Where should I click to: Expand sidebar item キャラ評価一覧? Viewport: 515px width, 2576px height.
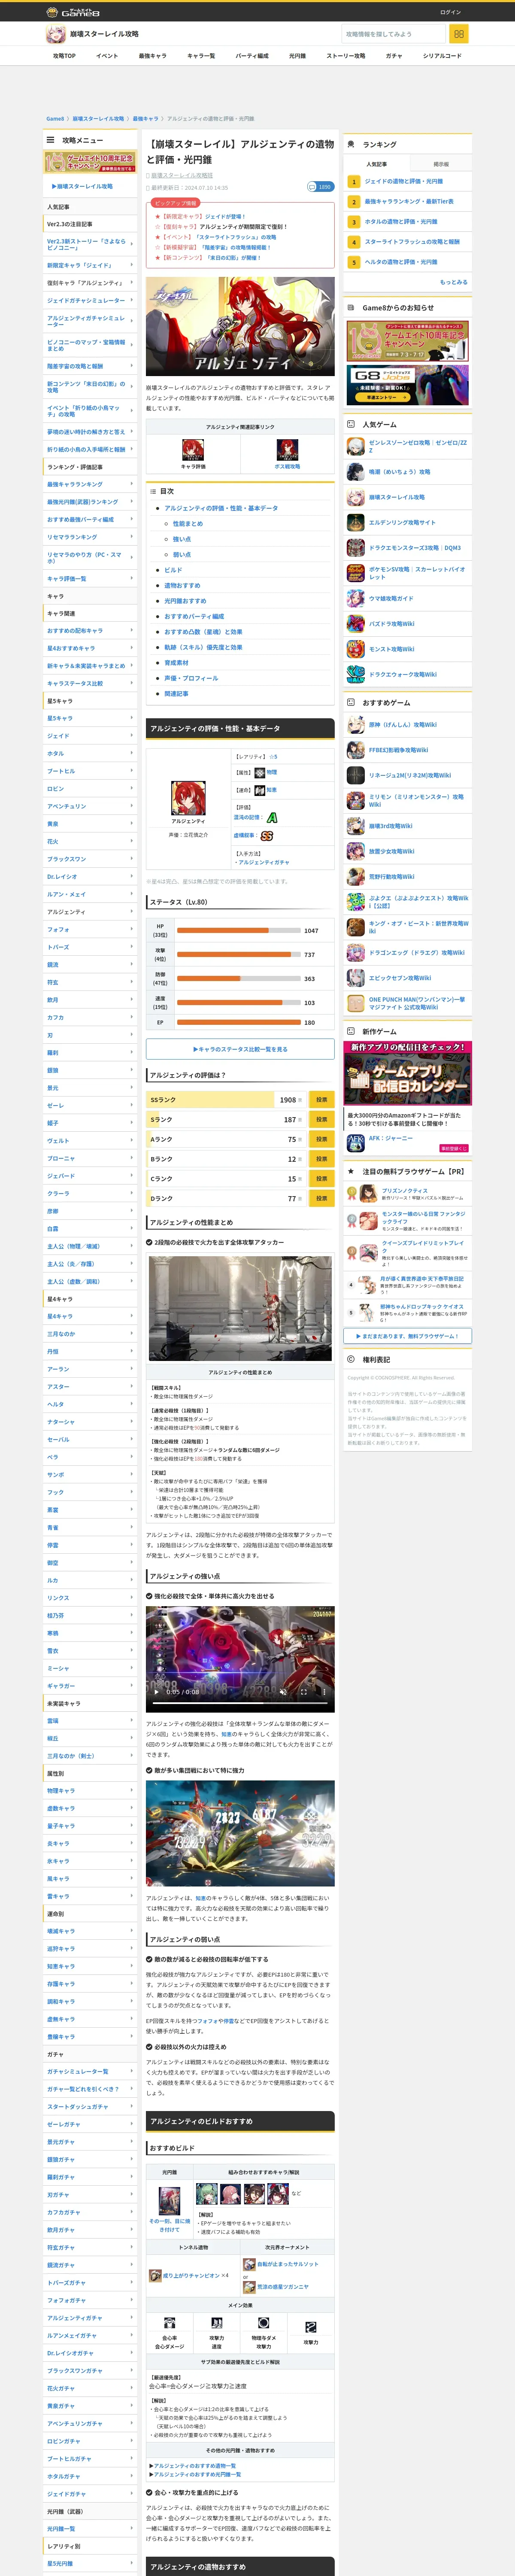pos(90,579)
